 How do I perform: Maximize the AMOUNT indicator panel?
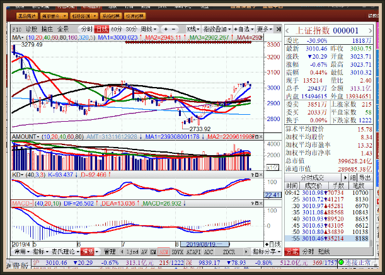tap(257, 137)
